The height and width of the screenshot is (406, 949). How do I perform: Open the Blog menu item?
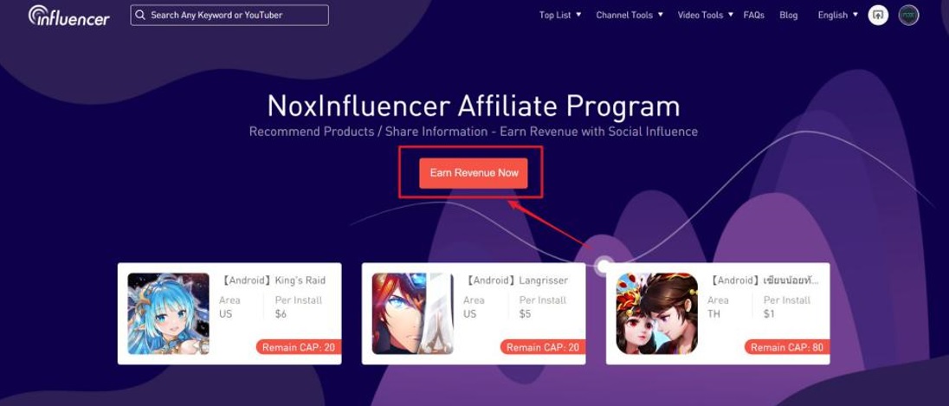pyautogui.click(x=789, y=15)
